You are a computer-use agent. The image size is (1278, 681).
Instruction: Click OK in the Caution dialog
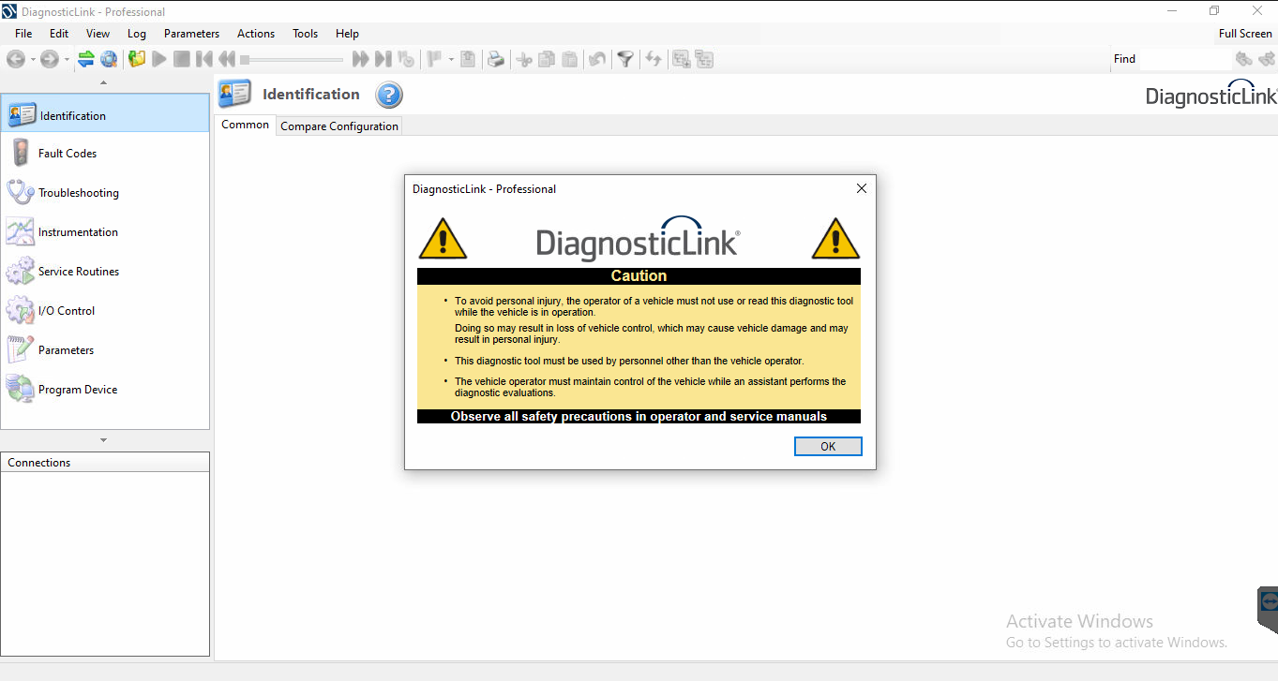(828, 447)
